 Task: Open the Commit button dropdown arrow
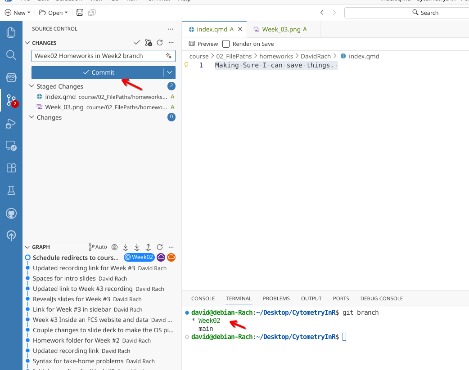pos(169,72)
